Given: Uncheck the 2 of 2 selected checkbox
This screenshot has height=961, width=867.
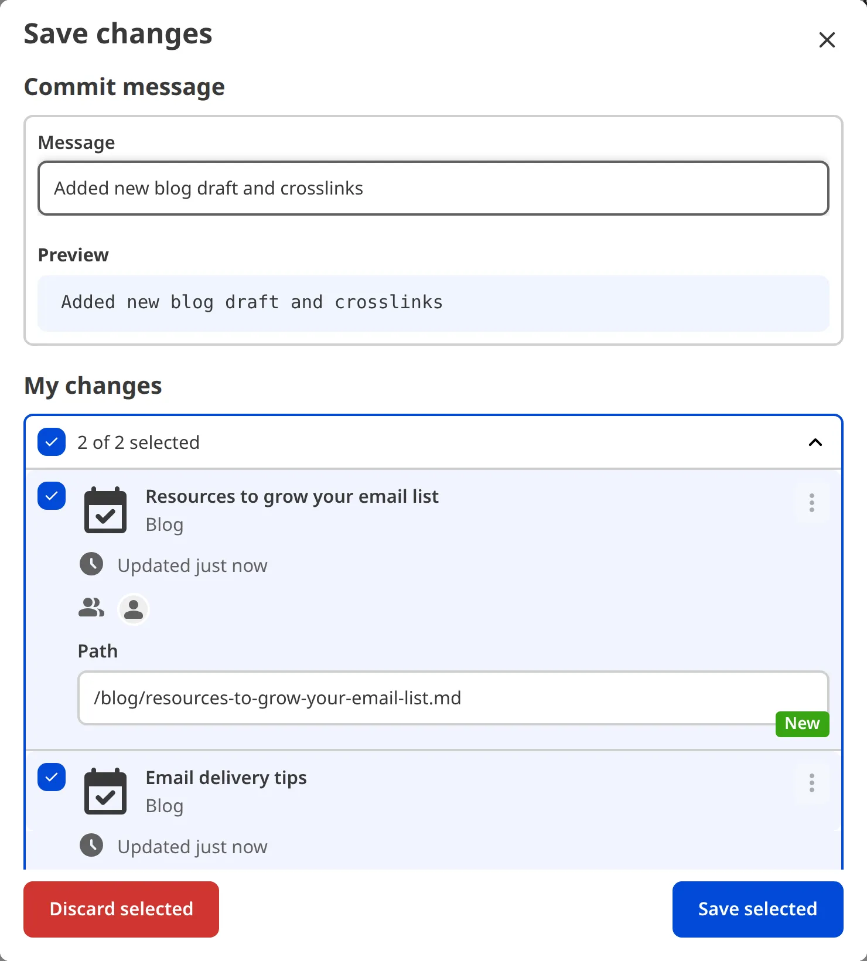Looking at the screenshot, I should click(x=51, y=442).
